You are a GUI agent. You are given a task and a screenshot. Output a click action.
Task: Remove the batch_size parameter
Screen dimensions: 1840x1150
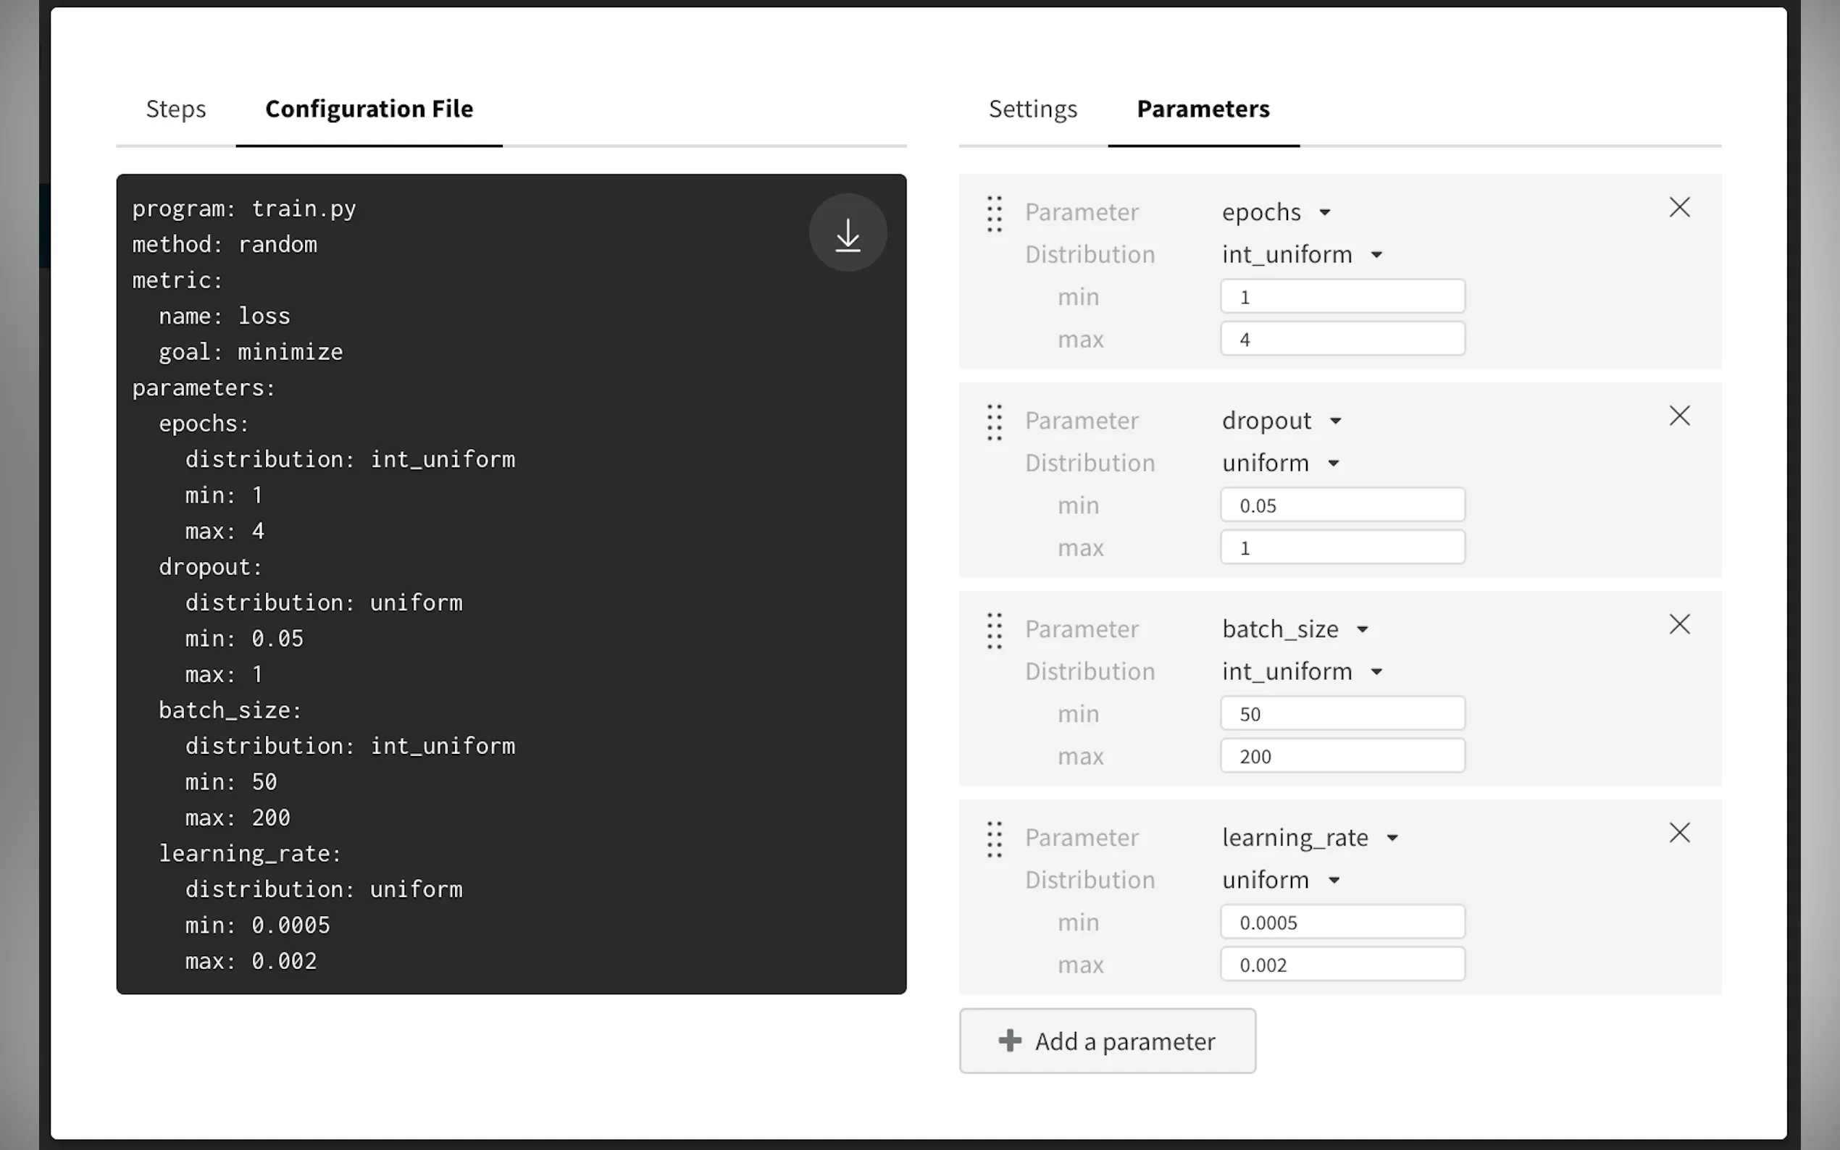pos(1678,624)
